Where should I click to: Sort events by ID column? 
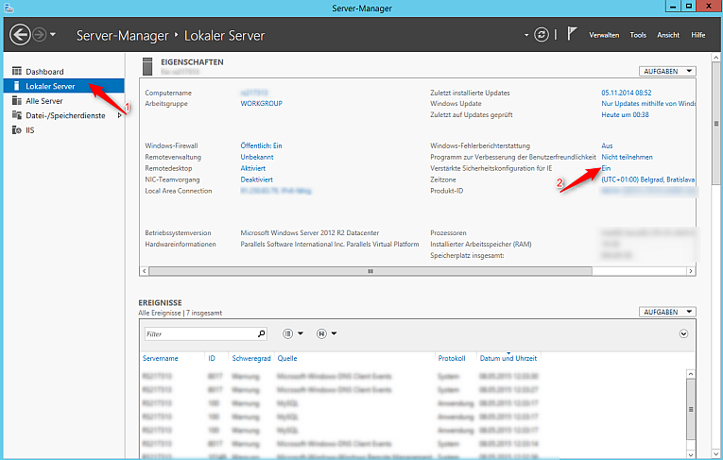tap(212, 358)
